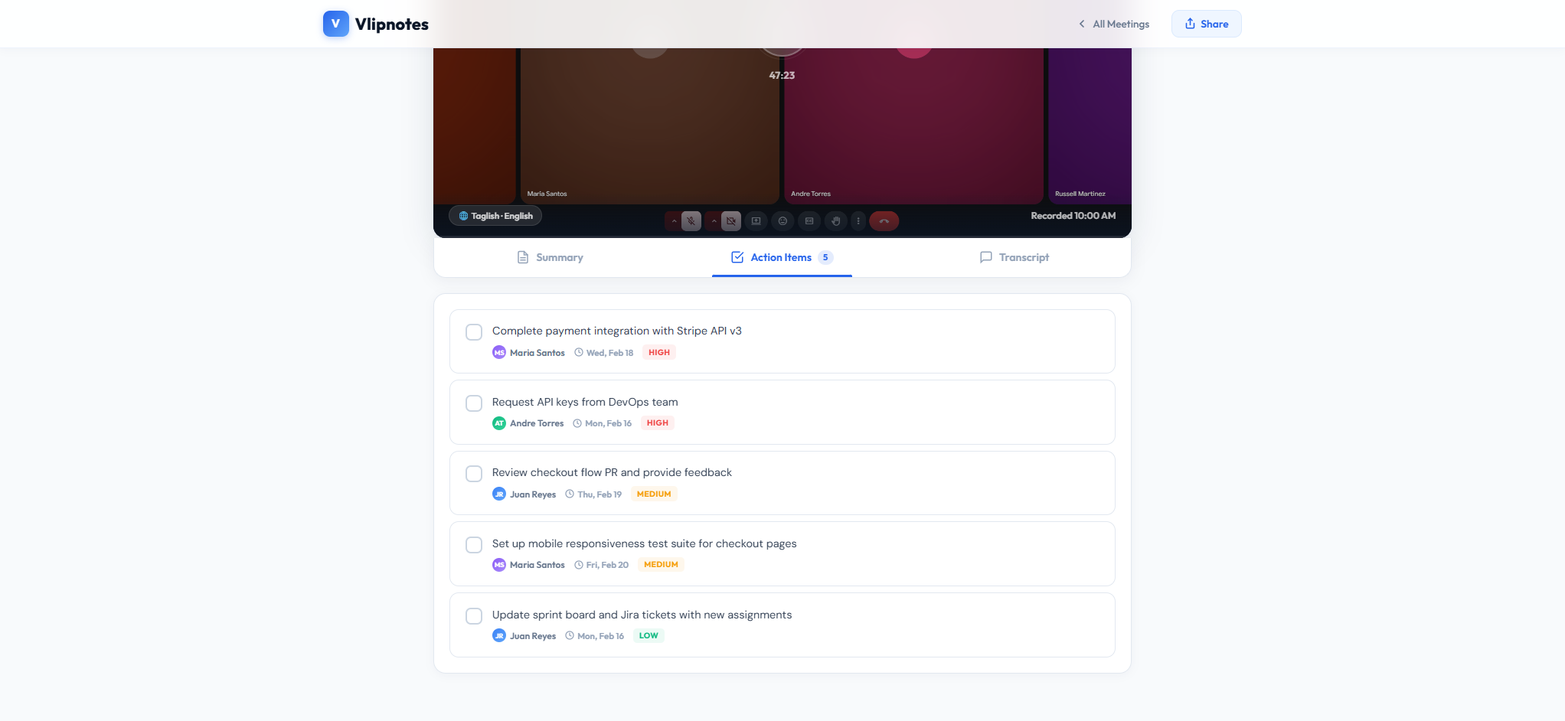Expand microphone device selection chevron
The height and width of the screenshot is (721, 1565).
coord(674,220)
